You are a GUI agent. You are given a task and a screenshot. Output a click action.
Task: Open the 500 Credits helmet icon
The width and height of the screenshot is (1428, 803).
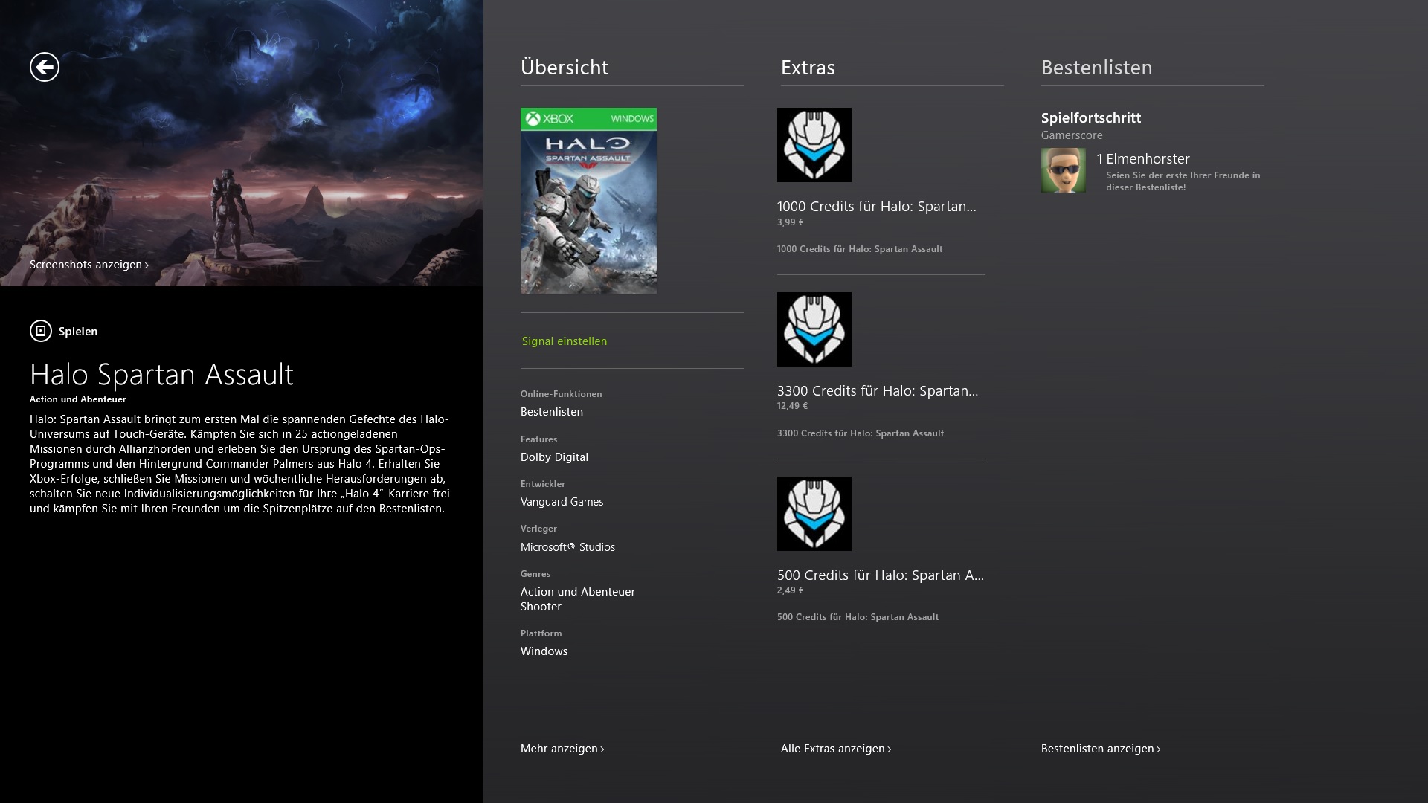click(814, 514)
